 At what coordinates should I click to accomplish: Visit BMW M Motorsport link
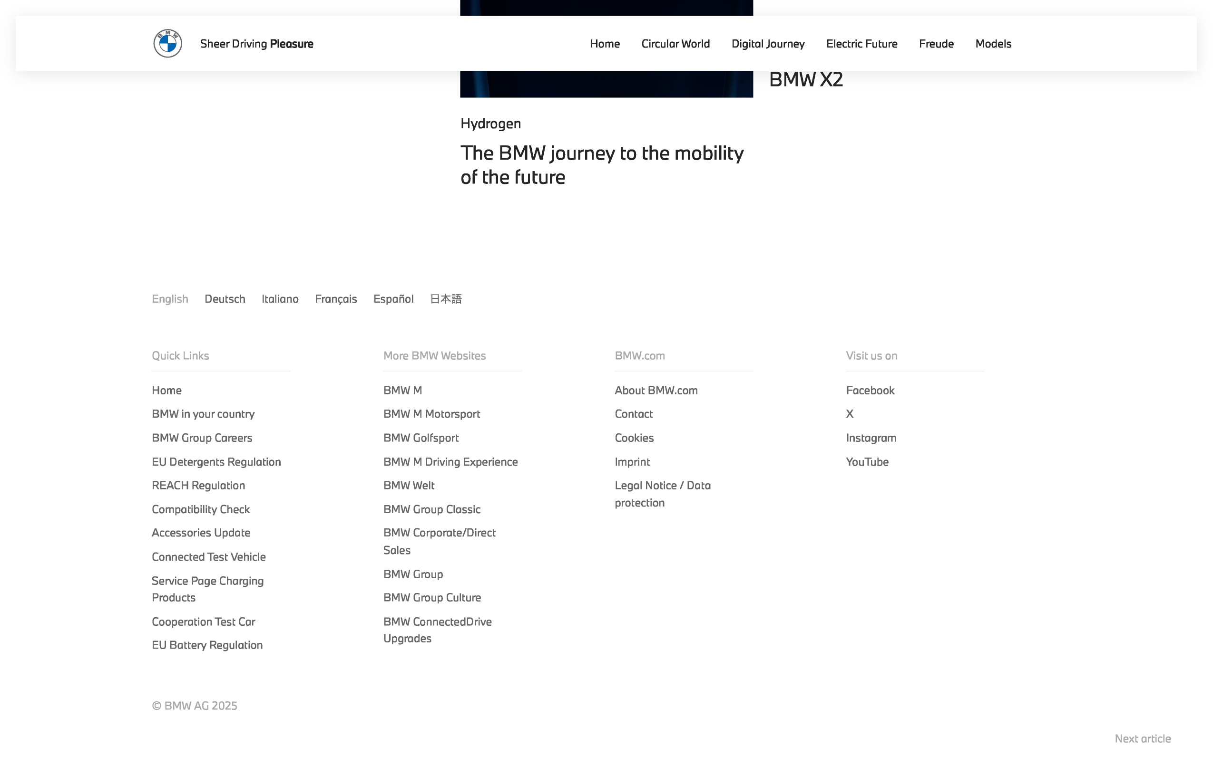point(432,414)
